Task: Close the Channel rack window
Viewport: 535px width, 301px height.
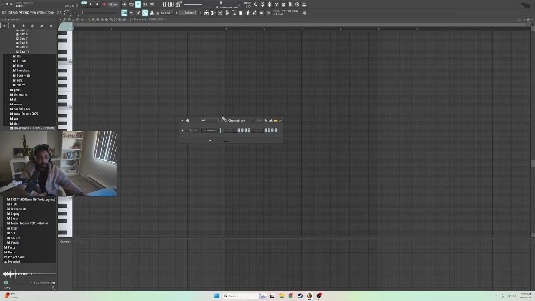Action: tap(280, 120)
